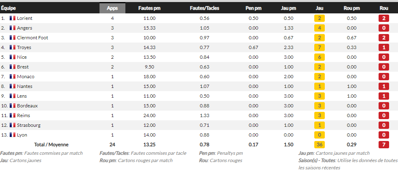Click Lorient's red card badge

click(x=384, y=18)
